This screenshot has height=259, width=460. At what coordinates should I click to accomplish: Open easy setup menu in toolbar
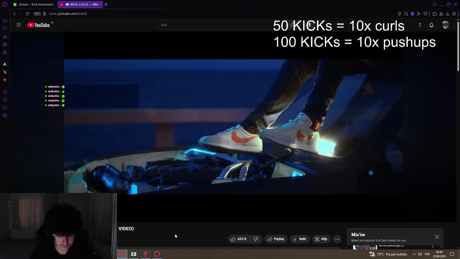454,14
